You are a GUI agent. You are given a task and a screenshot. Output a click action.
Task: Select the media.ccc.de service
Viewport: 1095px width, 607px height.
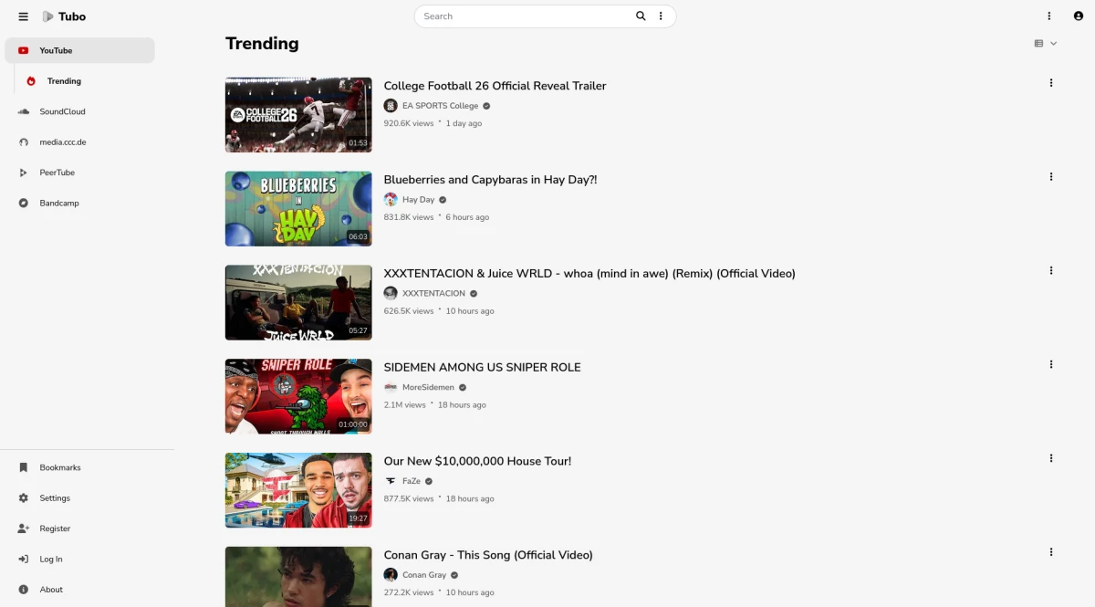pos(62,142)
